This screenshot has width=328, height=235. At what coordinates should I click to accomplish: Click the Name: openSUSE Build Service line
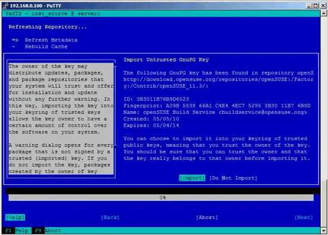coord(215,112)
